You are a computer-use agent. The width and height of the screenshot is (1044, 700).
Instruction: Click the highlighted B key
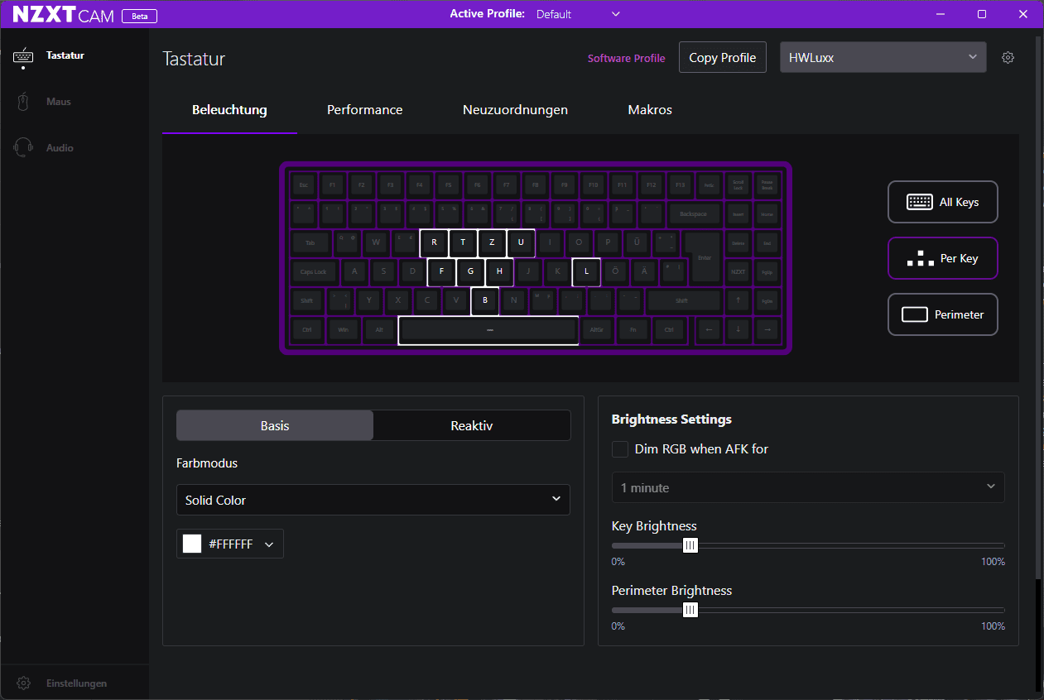(485, 300)
